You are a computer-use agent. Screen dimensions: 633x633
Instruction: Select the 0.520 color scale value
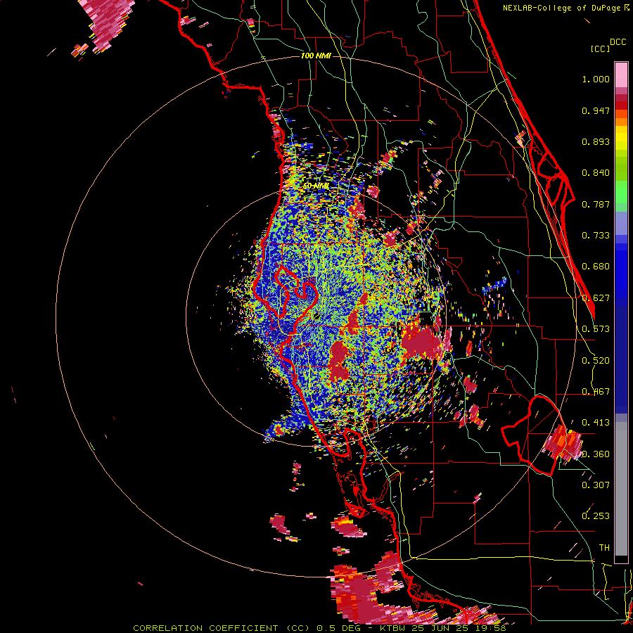tap(596, 361)
